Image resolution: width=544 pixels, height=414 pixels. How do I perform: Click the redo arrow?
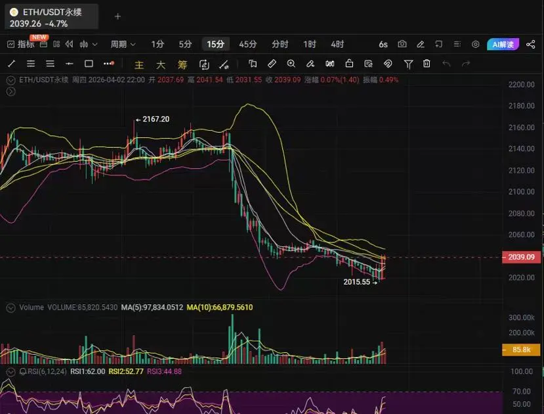(x=466, y=64)
